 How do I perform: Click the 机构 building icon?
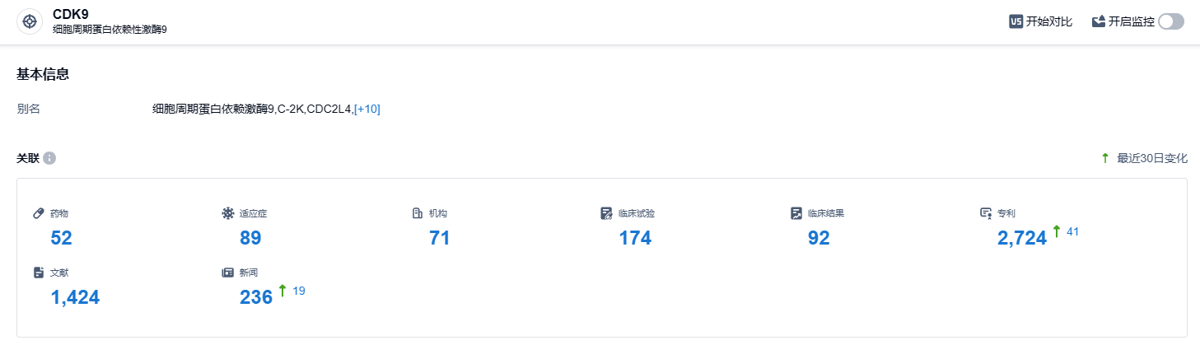pyautogui.click(x=418, y=213)
